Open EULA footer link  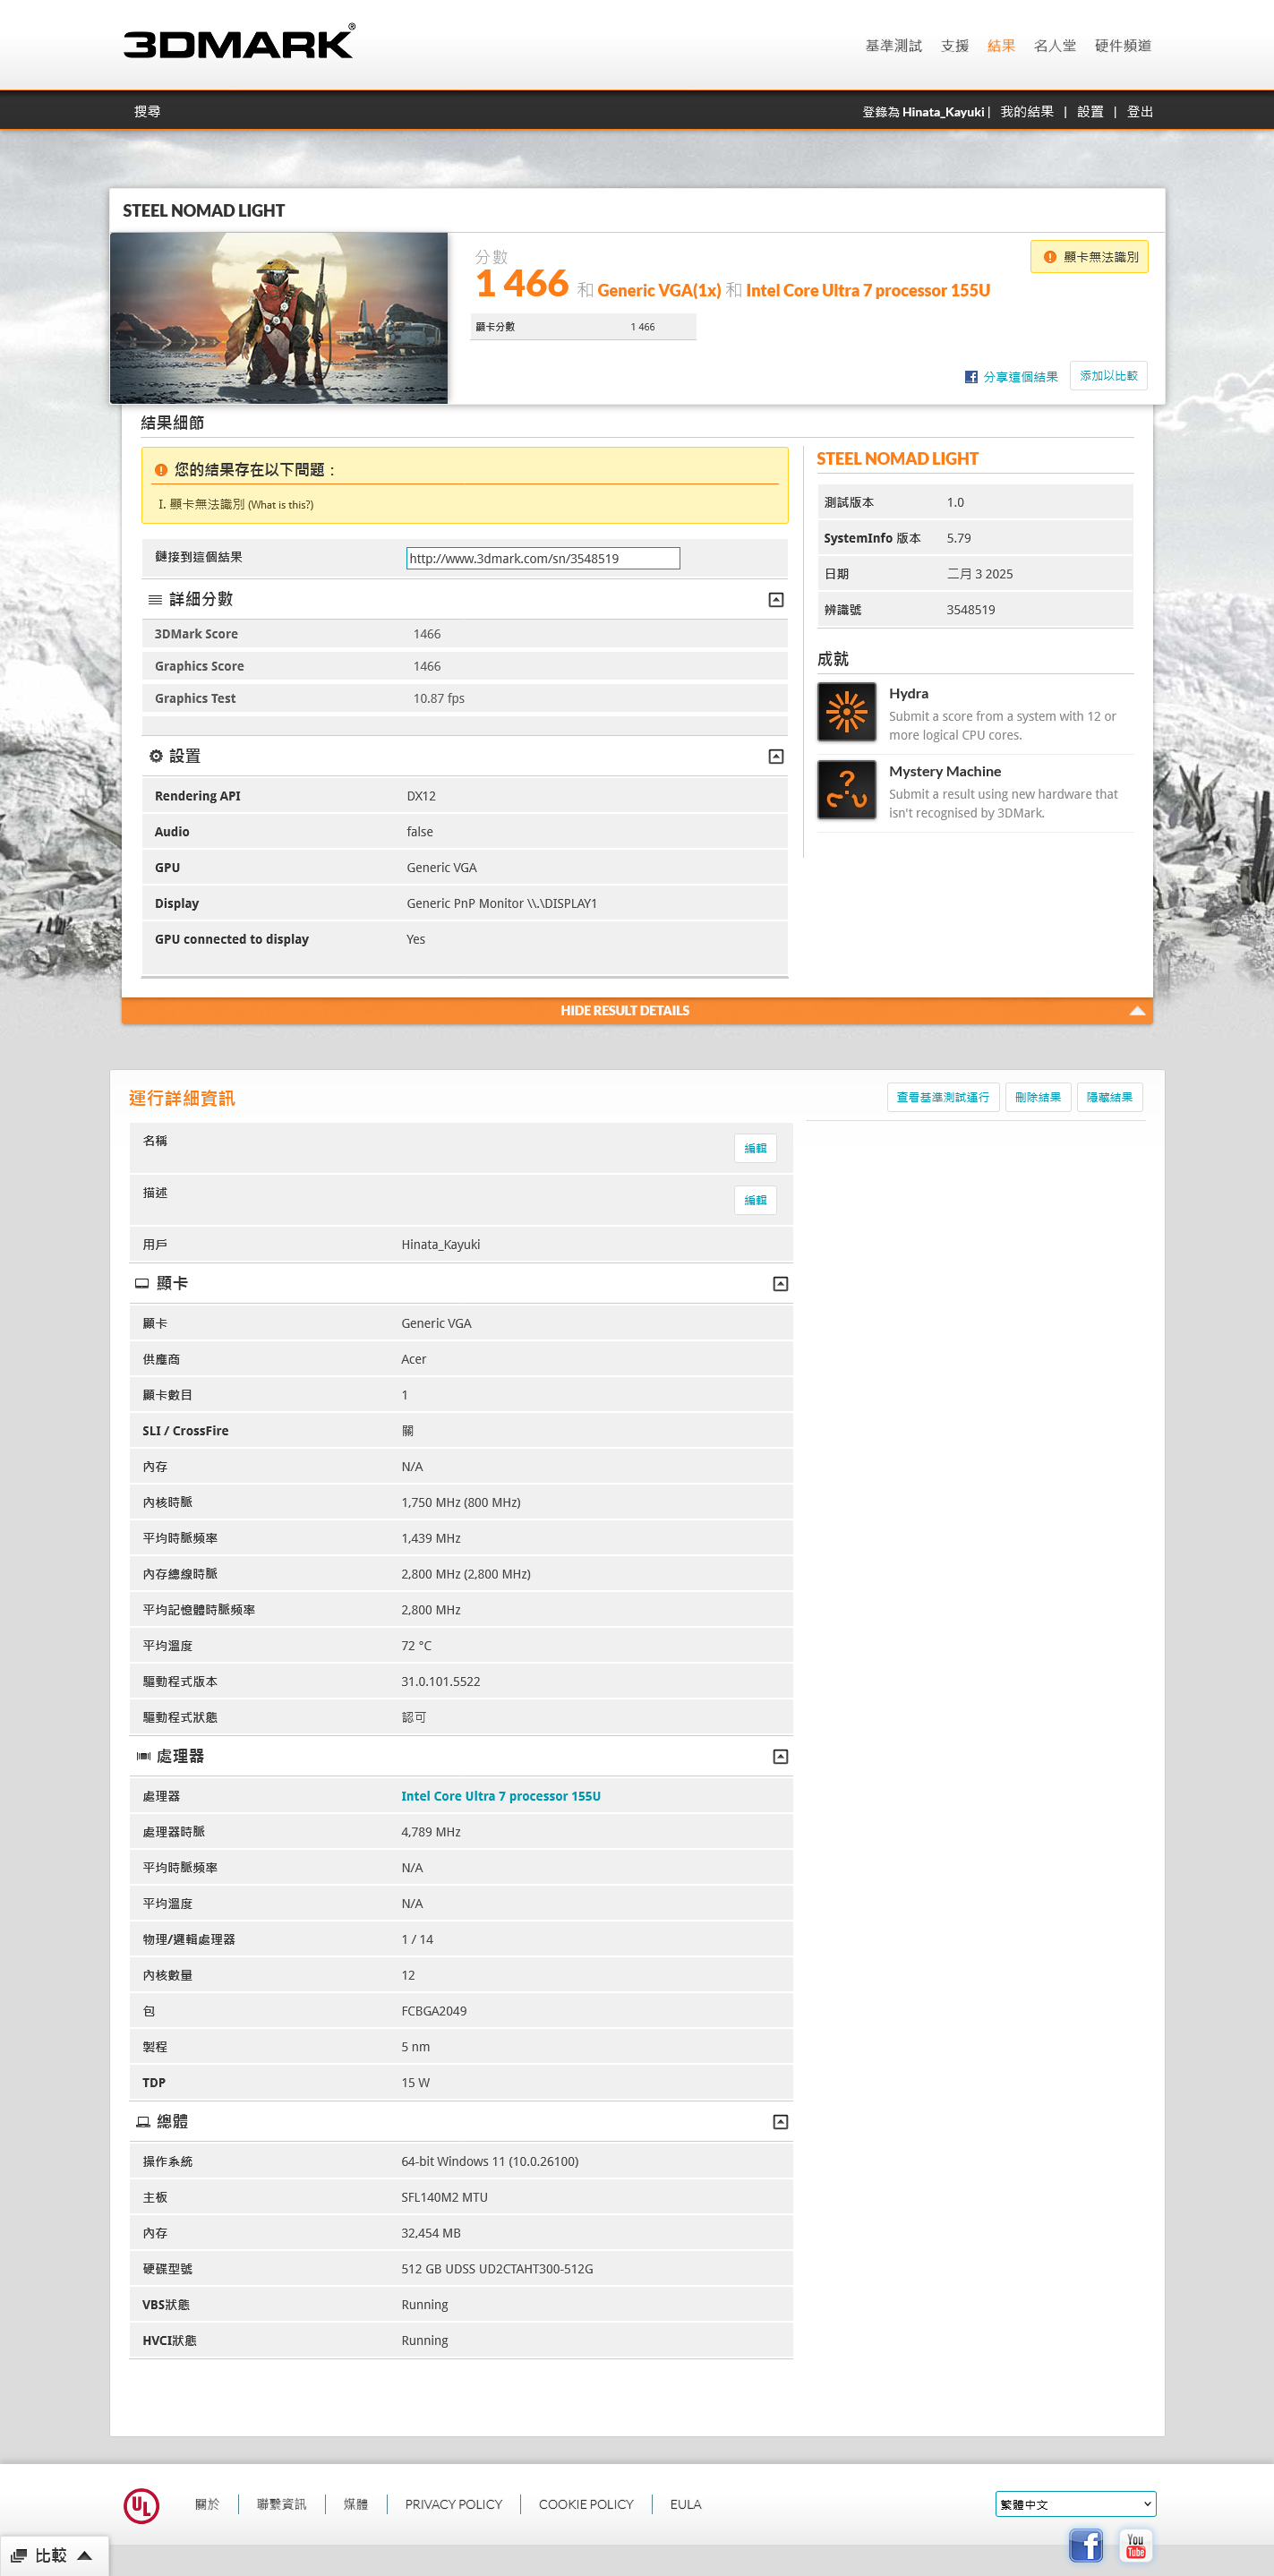tap(685, 2505)
